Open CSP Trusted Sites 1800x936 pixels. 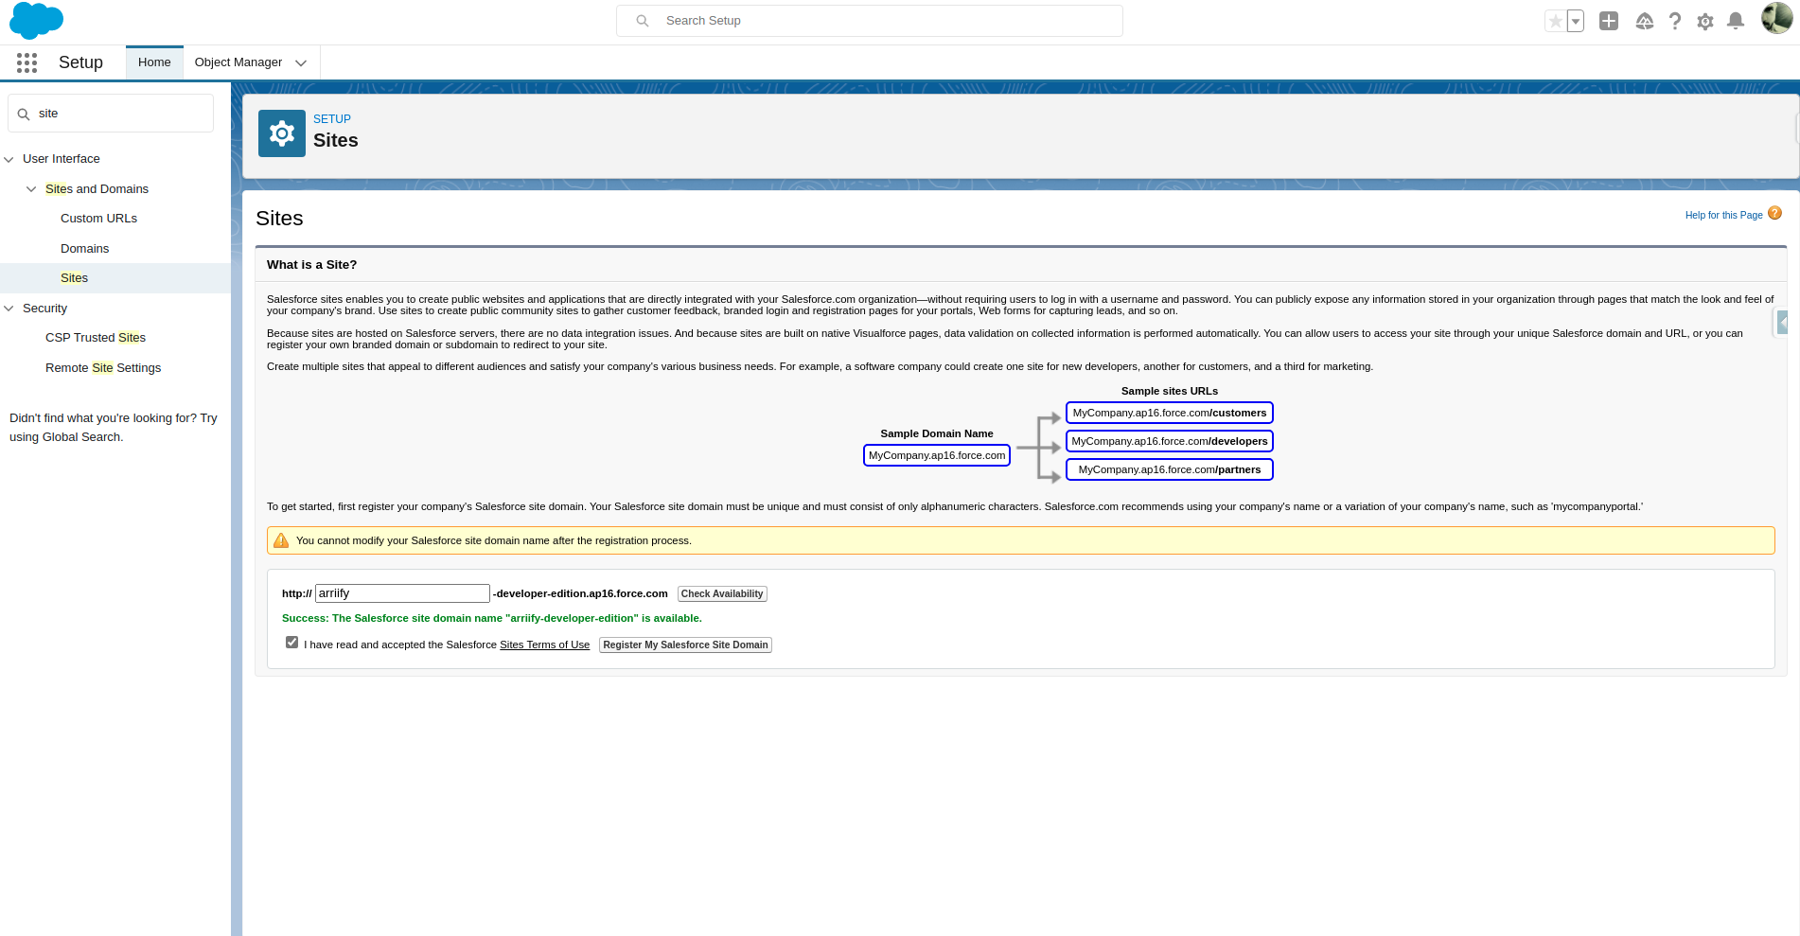(96, 338)
